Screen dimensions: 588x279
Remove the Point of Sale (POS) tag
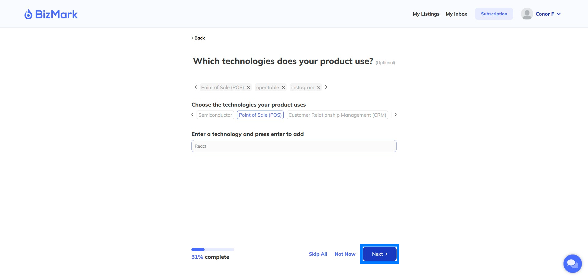[249, 88]
